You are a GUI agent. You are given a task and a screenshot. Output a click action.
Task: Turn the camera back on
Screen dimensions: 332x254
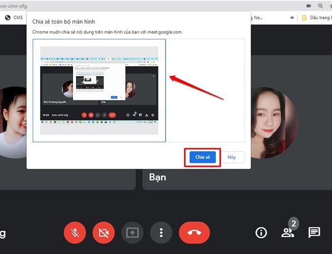point(104,233)
